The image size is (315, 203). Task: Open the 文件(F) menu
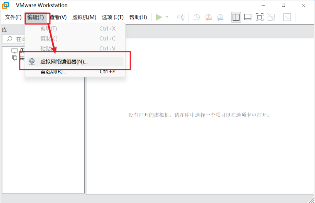click(x=13, y=17)
